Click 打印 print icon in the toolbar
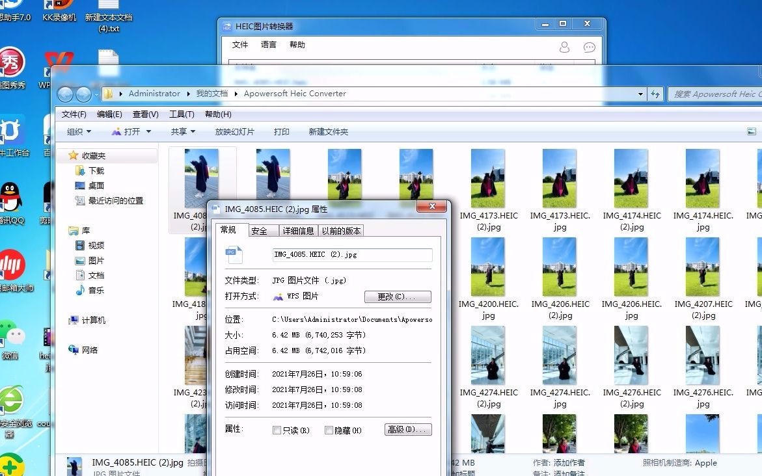 [281, 131]
